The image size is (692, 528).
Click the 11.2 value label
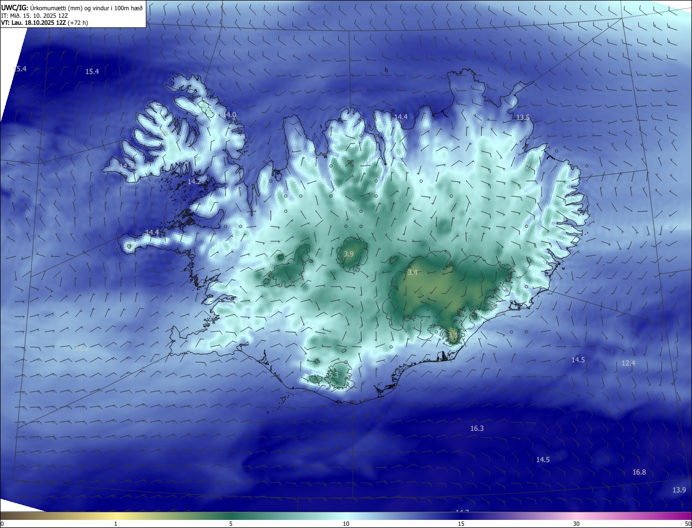[82, 348]
